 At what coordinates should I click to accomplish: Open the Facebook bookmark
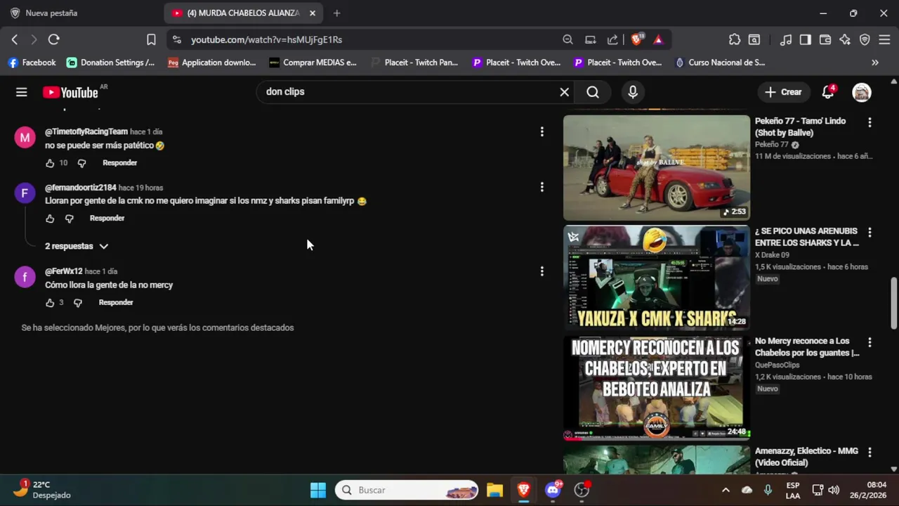[32, 63]
